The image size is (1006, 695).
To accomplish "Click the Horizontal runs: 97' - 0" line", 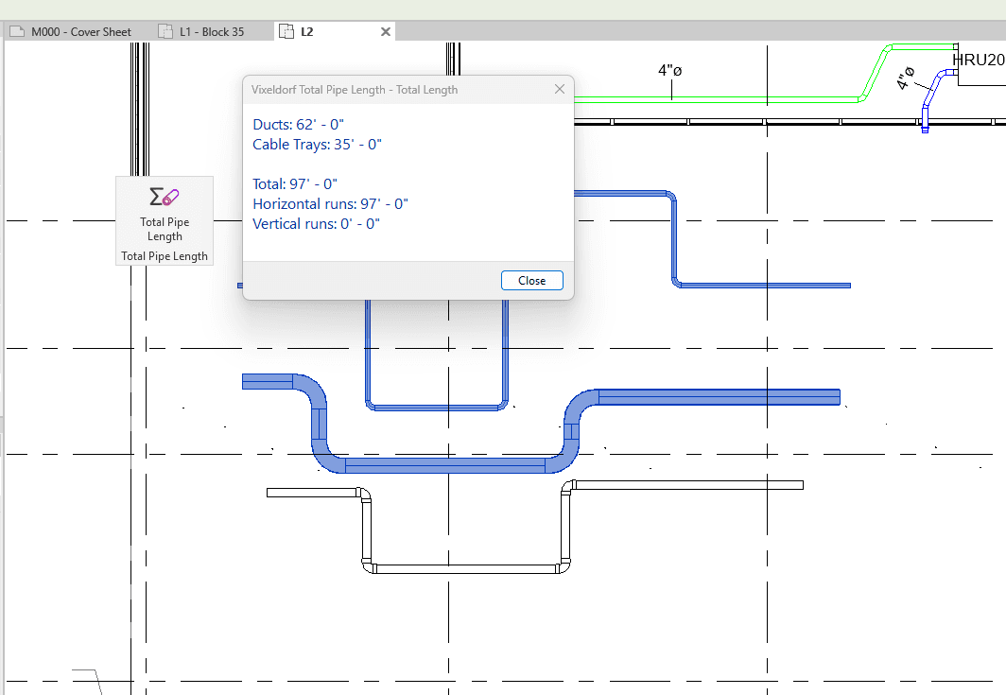I will (x=330, y=204).
